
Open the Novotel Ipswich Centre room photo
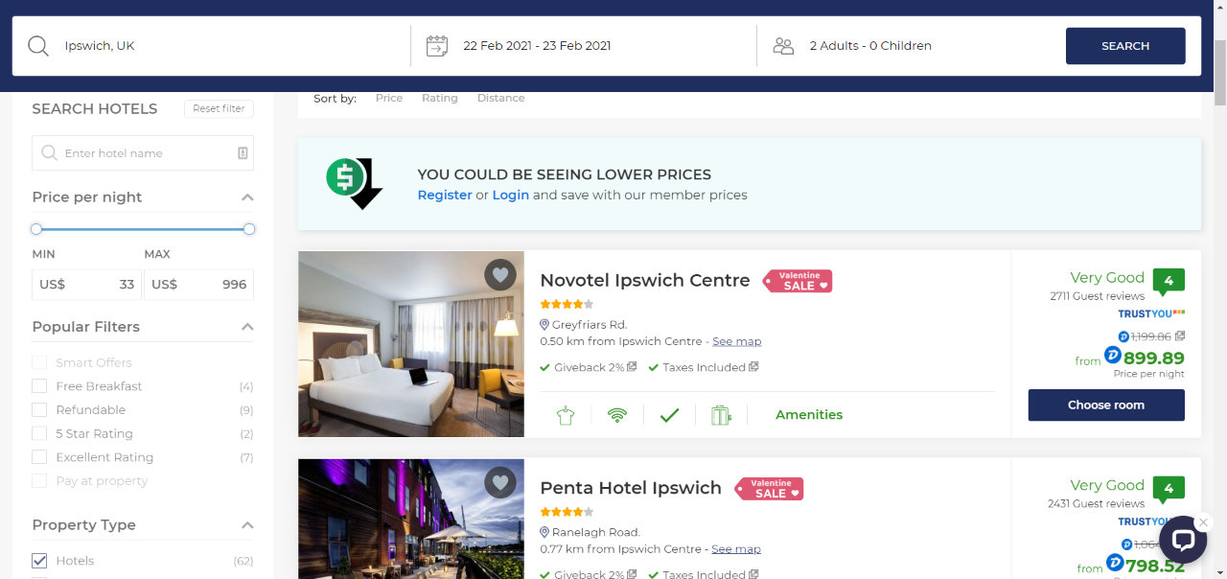(411, 344)
